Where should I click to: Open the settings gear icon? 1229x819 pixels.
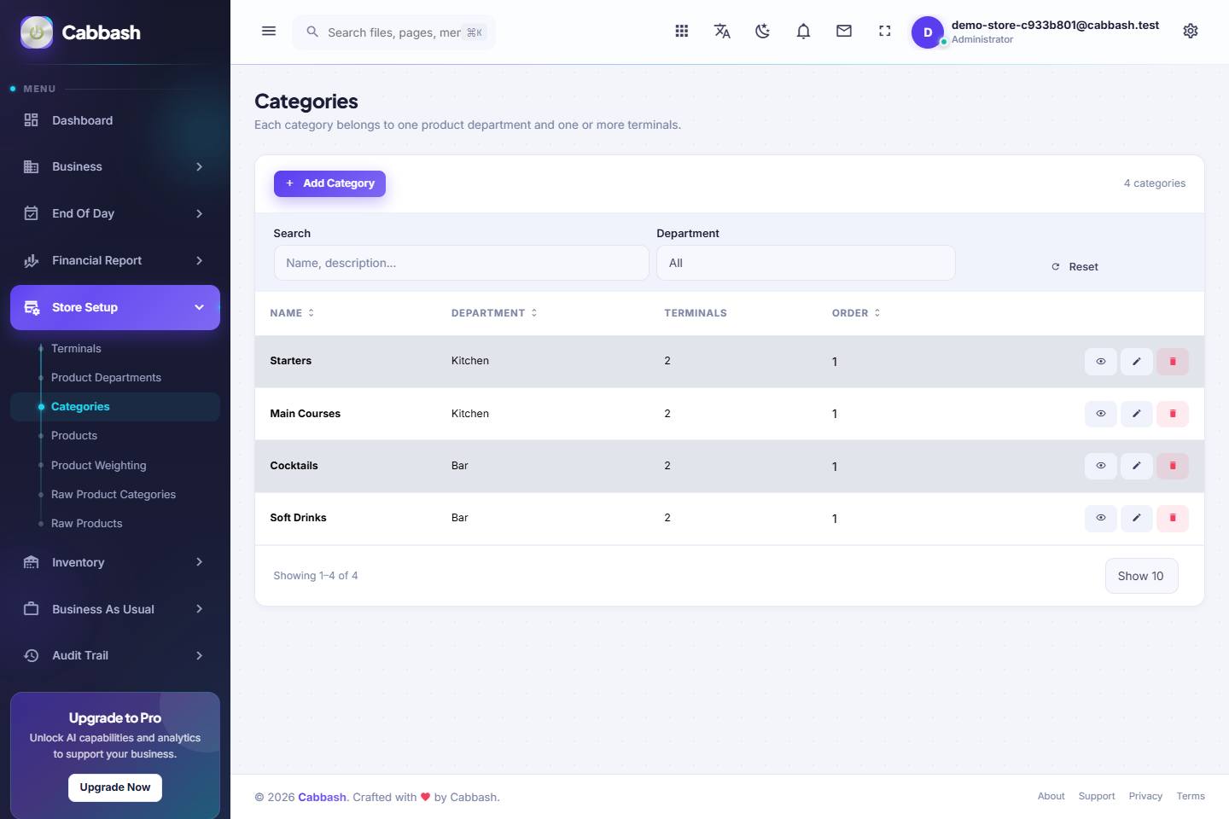click(x=1191, y=32)
